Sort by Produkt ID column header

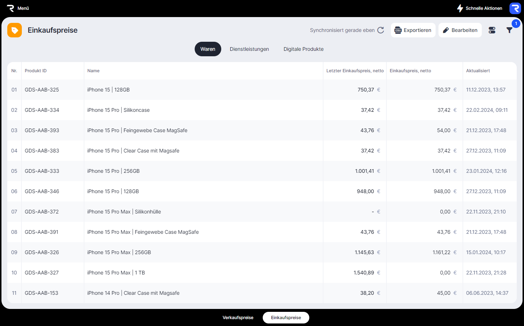36,71
